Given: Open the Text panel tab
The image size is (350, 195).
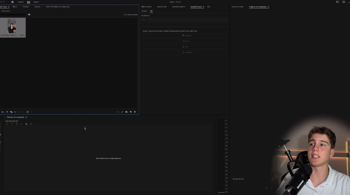Looking at the screenshot, I should tap(209, 7).
